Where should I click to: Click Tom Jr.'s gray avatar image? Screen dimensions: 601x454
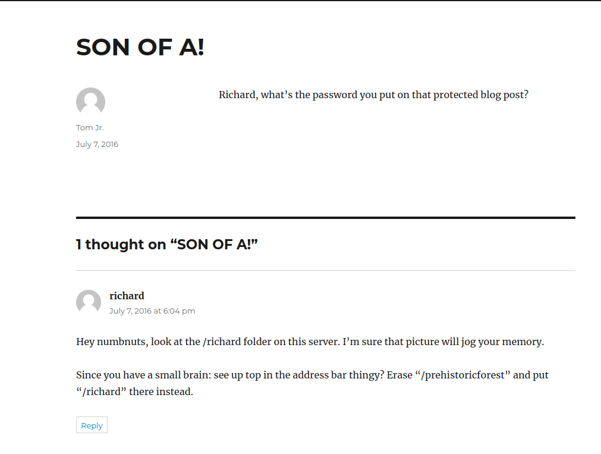pos(90,102)
